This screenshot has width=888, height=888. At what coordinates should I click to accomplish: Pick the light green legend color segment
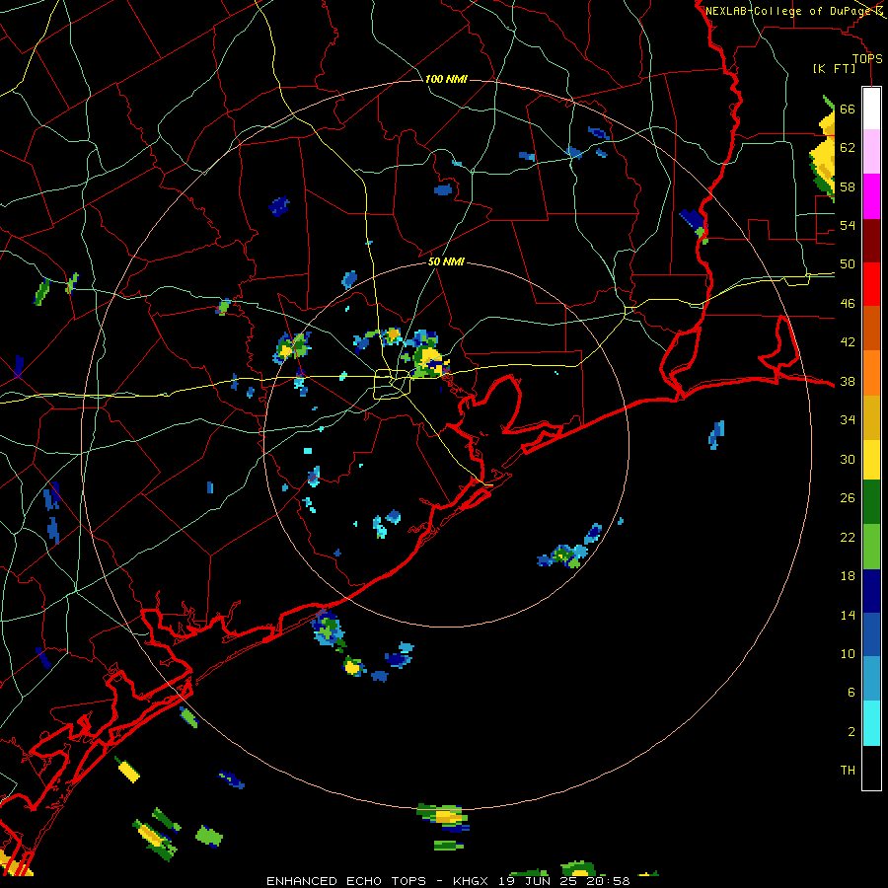tap(871, 547)
